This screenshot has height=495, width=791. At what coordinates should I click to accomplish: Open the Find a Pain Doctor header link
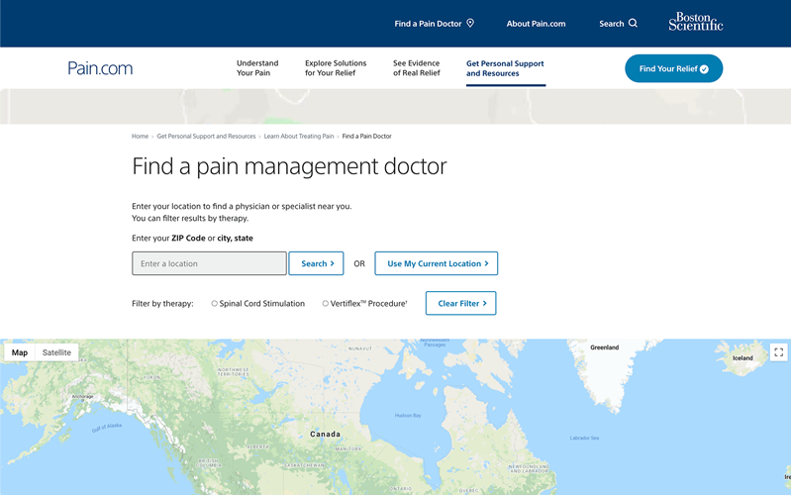pyautogui.click(x=428, y=24)
